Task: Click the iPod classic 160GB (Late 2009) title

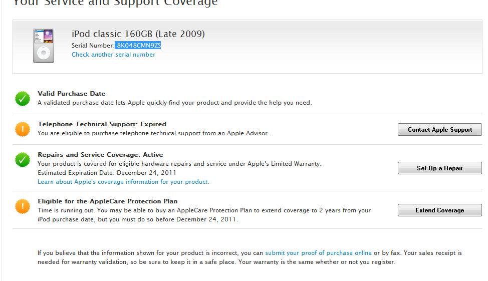Action: [138, 34]
